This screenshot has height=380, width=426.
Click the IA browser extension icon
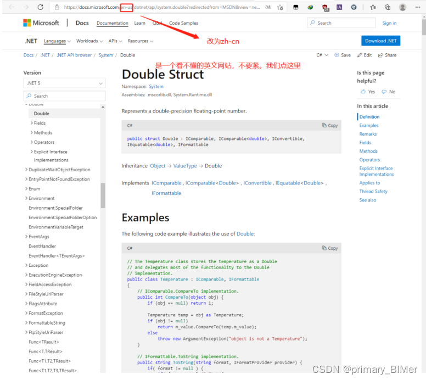(x=339, y=7)
